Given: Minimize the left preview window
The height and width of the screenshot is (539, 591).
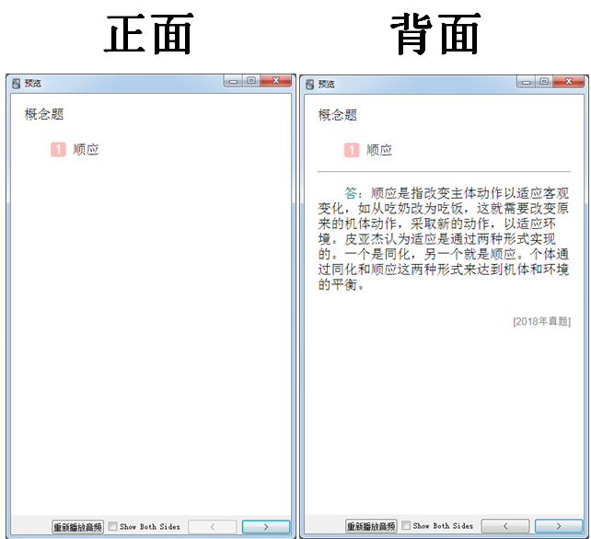Looking at the screenshot, I should coord(233,81).
